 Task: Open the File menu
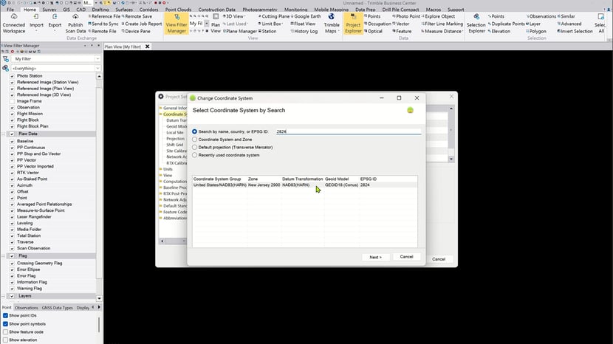tap(10, 10)
